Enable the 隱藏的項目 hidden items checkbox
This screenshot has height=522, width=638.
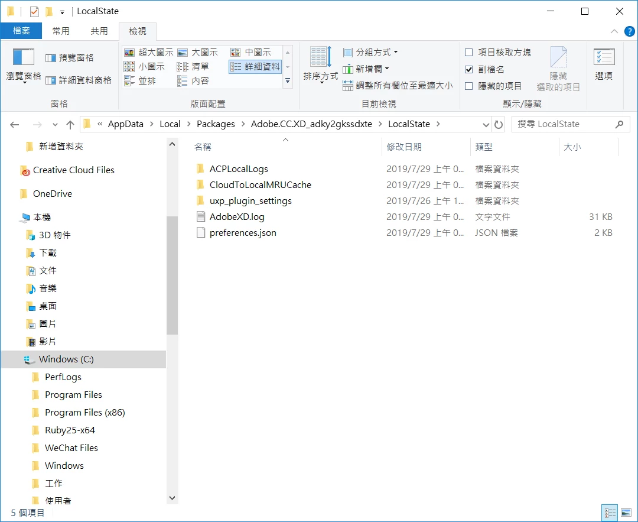click(x=468, y=86)
